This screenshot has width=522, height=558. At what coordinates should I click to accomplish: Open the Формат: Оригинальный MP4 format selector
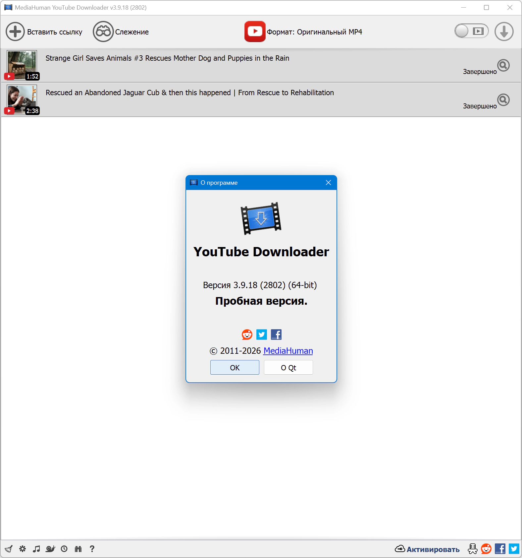[303, 32]
